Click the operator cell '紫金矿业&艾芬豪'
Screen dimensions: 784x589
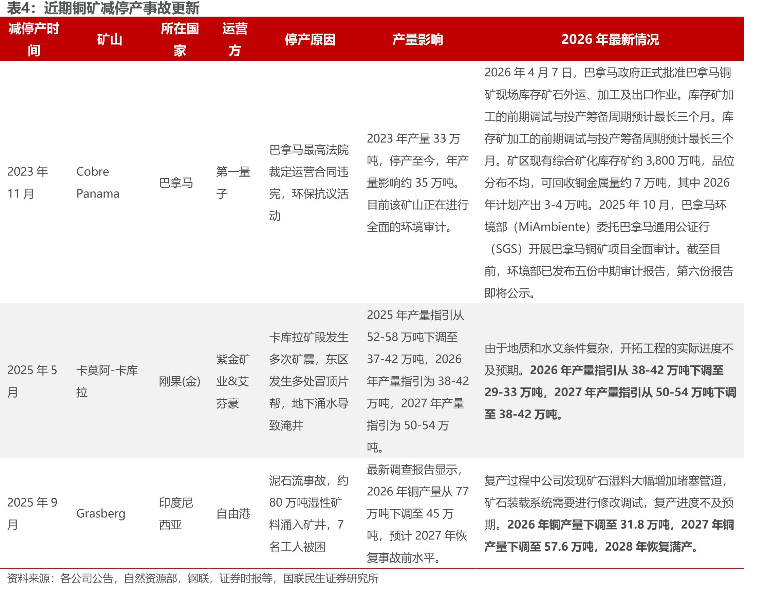click(x=233, y=381)
